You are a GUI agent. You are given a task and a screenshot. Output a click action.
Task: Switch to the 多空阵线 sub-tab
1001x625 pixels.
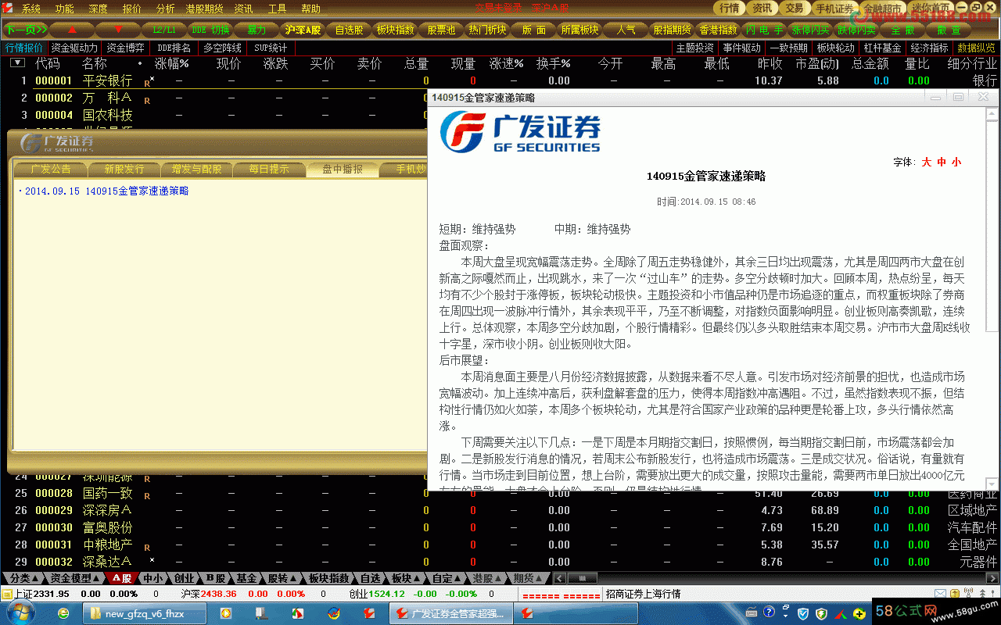coord(222,48)
